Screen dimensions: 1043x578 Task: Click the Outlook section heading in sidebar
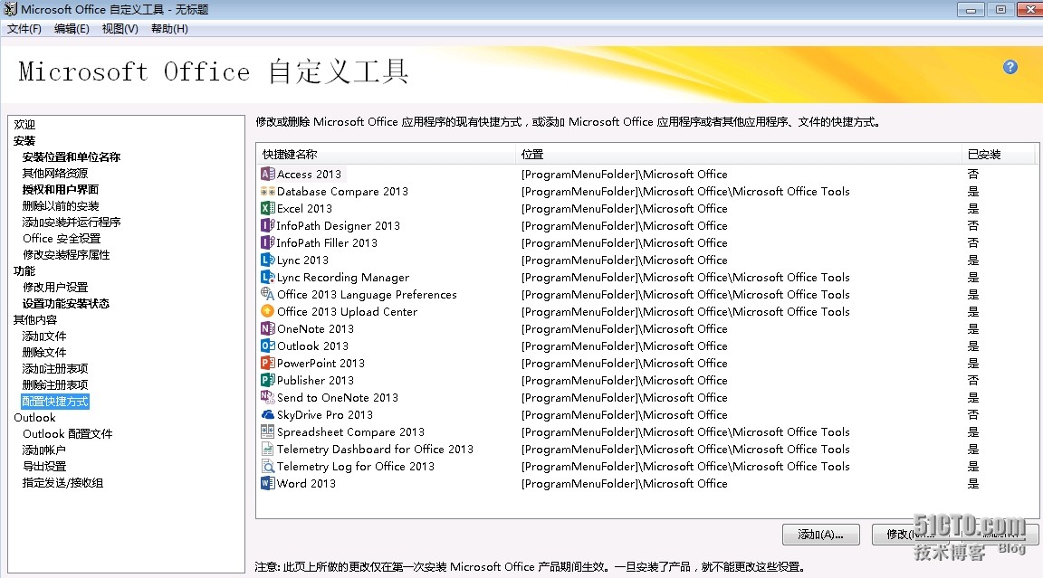tap(34, 417)
